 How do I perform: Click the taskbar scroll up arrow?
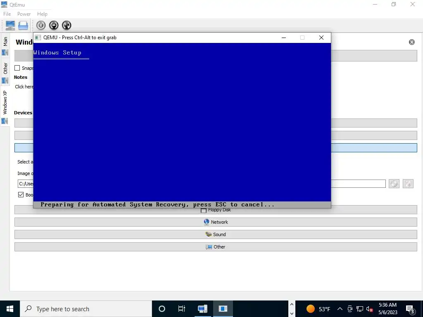(292, 304)
